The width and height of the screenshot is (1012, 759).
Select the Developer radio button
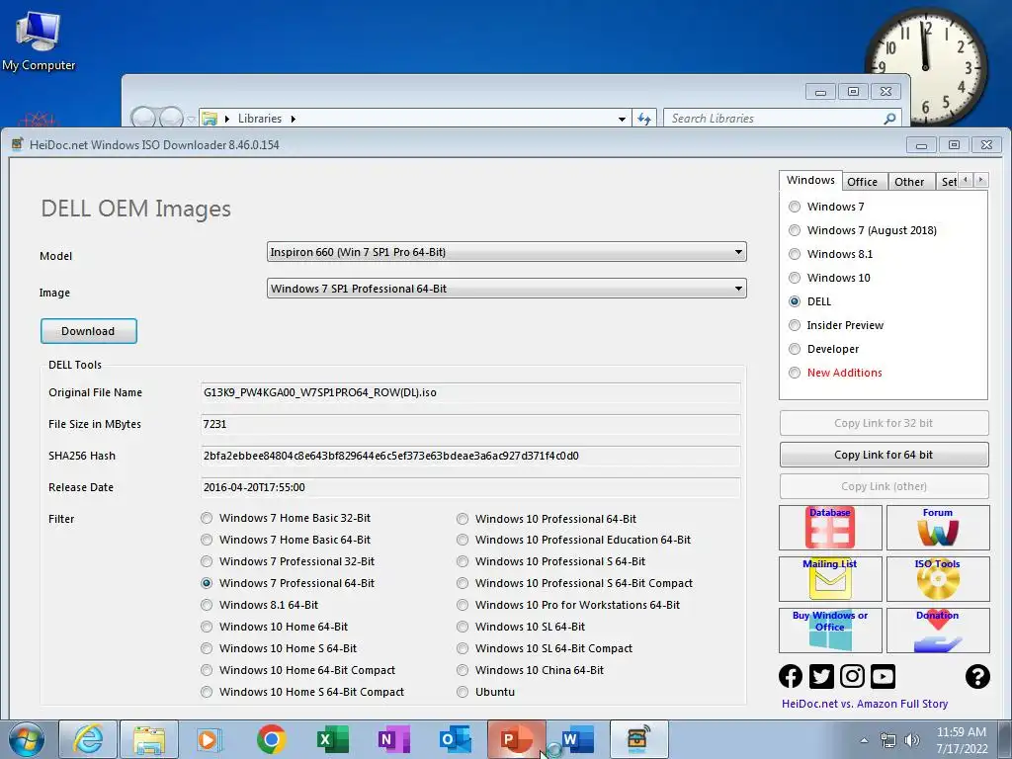(x=795, y=349)
